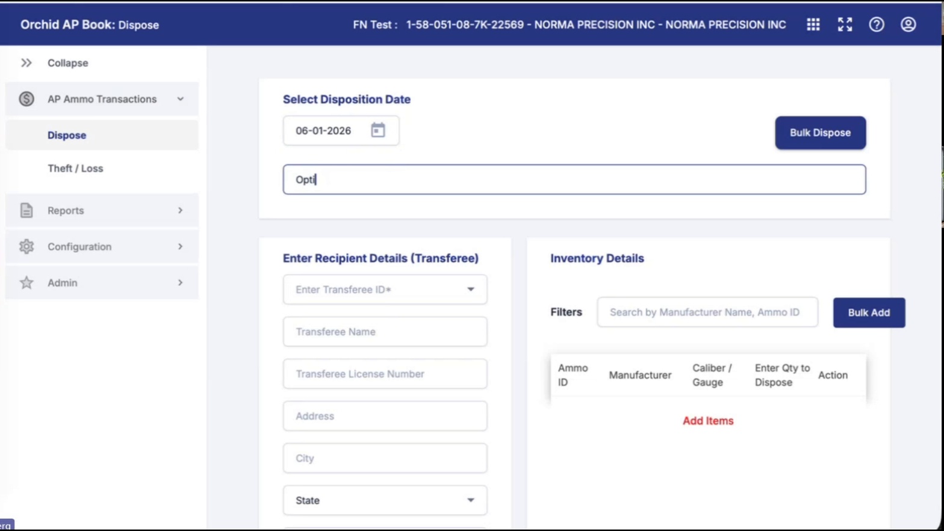Screen dimensions: 944x531
Task: Click the dollar icon for AP Ammo Transactions
Action: (x=26, y=99)
